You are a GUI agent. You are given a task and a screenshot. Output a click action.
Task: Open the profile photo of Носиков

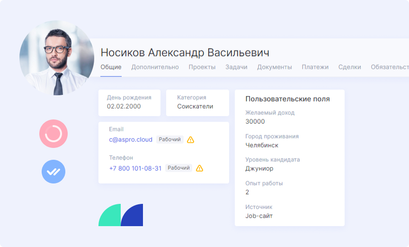57,58
